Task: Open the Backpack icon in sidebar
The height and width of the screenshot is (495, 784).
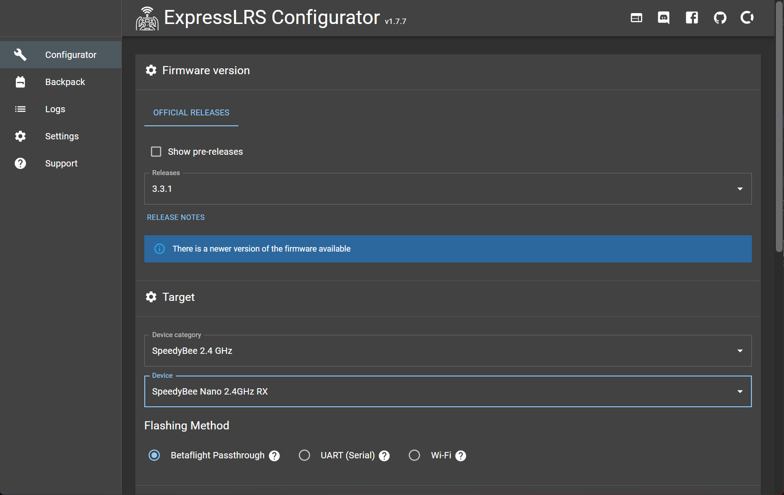Action: click(20, 82)
